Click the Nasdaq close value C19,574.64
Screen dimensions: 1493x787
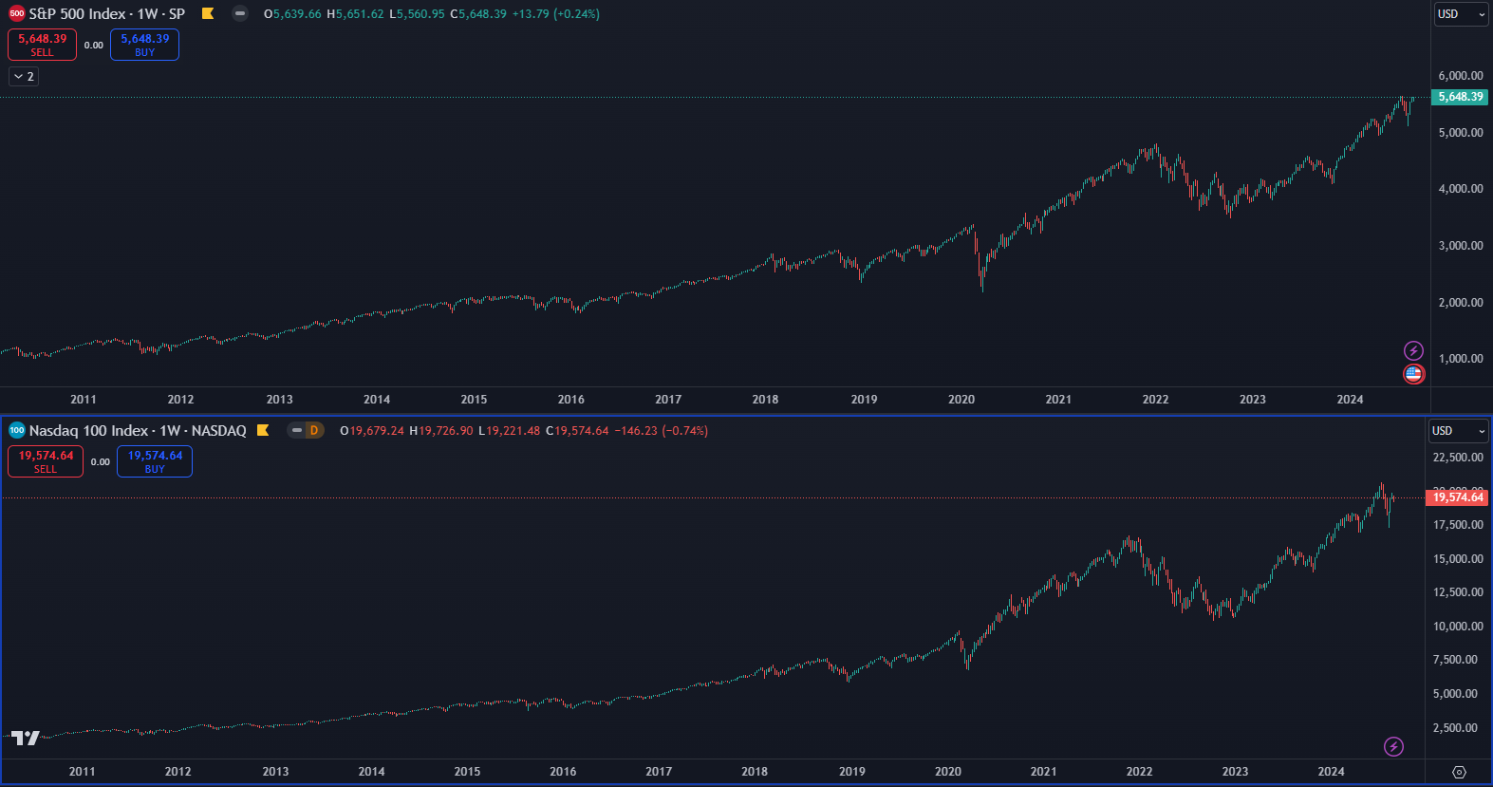point(577,431)
